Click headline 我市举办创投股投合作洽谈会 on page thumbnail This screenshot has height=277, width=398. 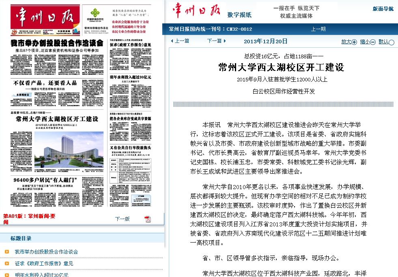click(57, 43)
